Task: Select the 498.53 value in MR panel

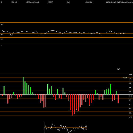Action: click(x=124, y=78)
